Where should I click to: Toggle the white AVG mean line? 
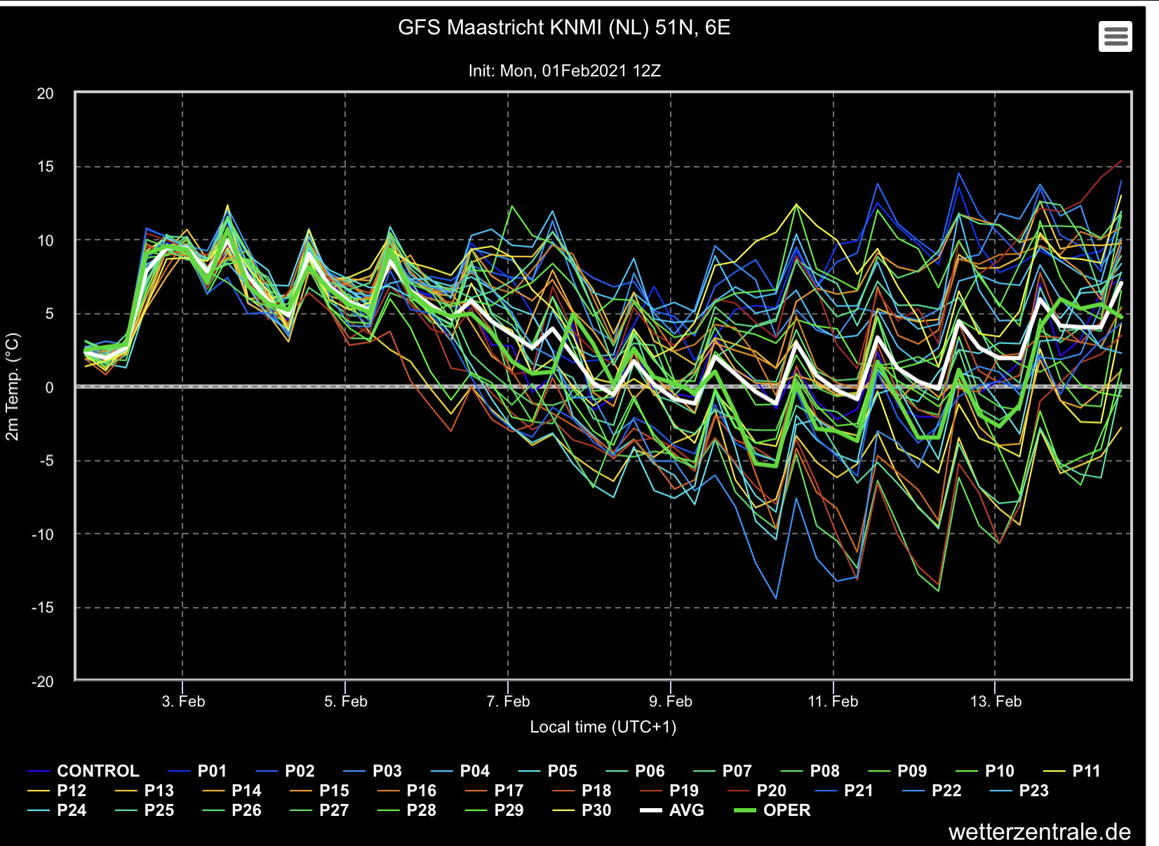[672, 810]
